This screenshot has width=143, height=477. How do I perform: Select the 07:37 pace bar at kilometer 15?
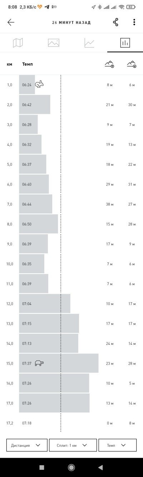(59, 363)
